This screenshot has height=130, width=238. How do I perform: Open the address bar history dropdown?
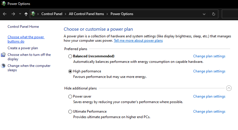(204, 14)
